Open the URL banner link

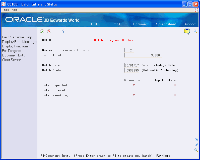[x=94, y=24]
